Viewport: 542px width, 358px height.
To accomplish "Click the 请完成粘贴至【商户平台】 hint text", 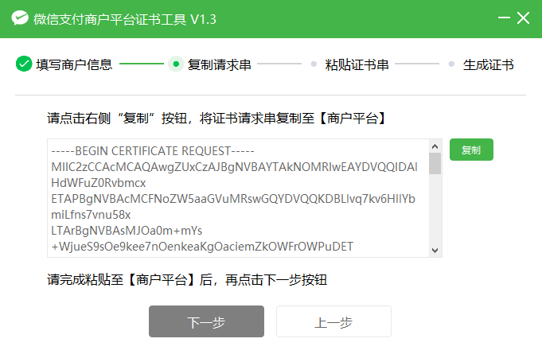I will [187, 279].
